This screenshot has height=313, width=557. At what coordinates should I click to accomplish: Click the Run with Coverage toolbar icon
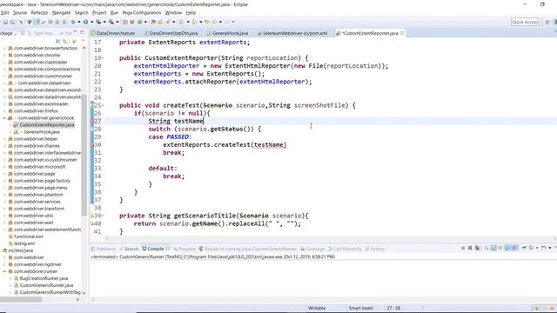(98, 22)
